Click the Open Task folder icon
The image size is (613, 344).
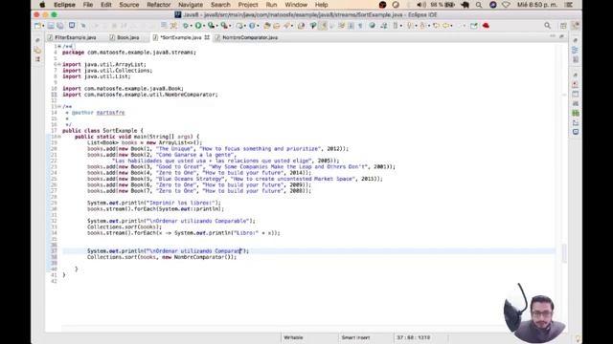coord(277,26)
